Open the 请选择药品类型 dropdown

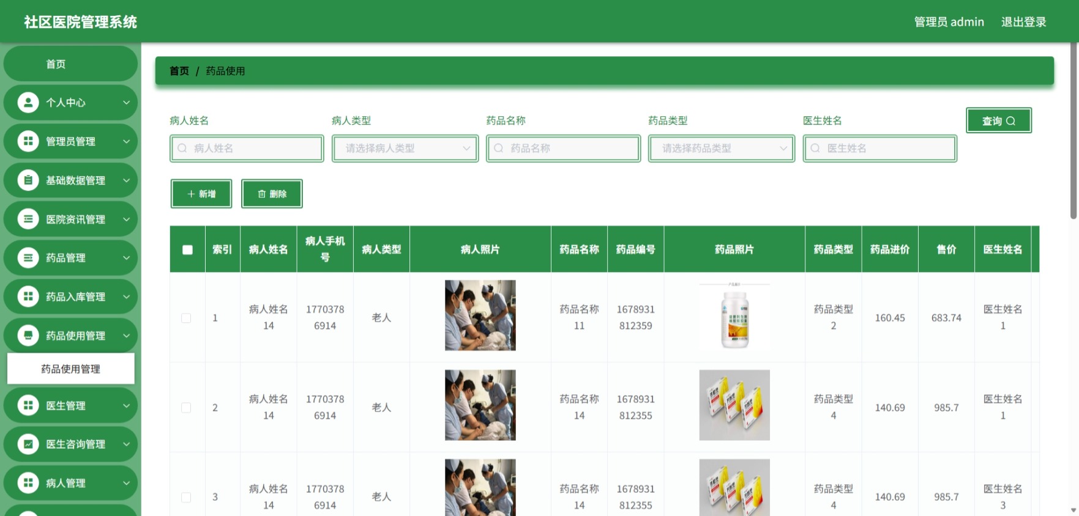(722, 149)
